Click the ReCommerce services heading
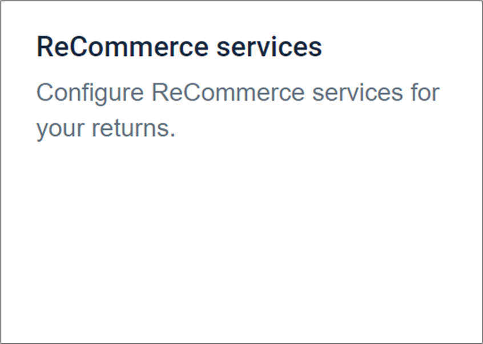 tap(179, 47)
